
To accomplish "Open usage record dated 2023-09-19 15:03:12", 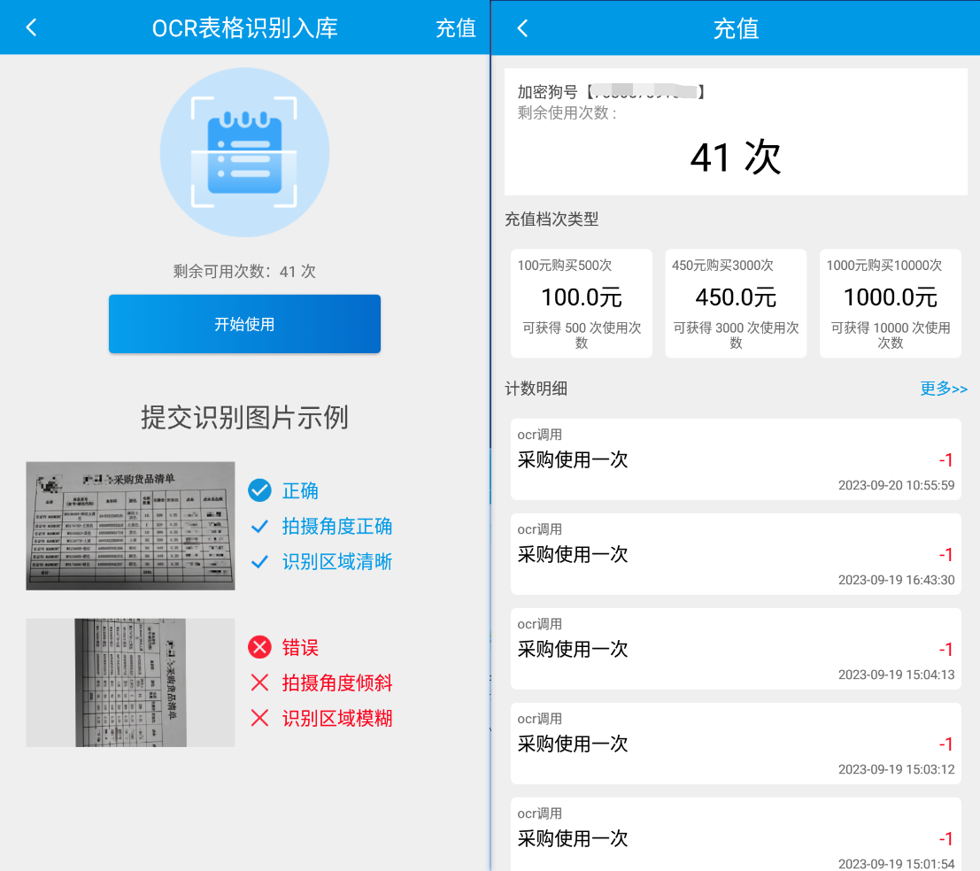I will [736, 744].
